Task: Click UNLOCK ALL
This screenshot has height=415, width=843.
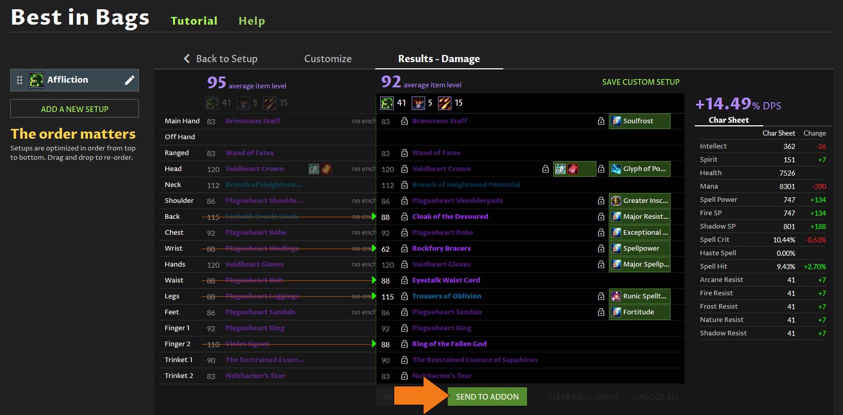Action: 656,397
